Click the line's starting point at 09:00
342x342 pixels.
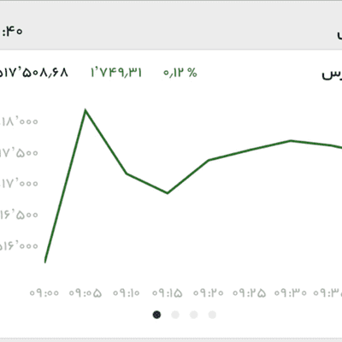tap(45, 261)
